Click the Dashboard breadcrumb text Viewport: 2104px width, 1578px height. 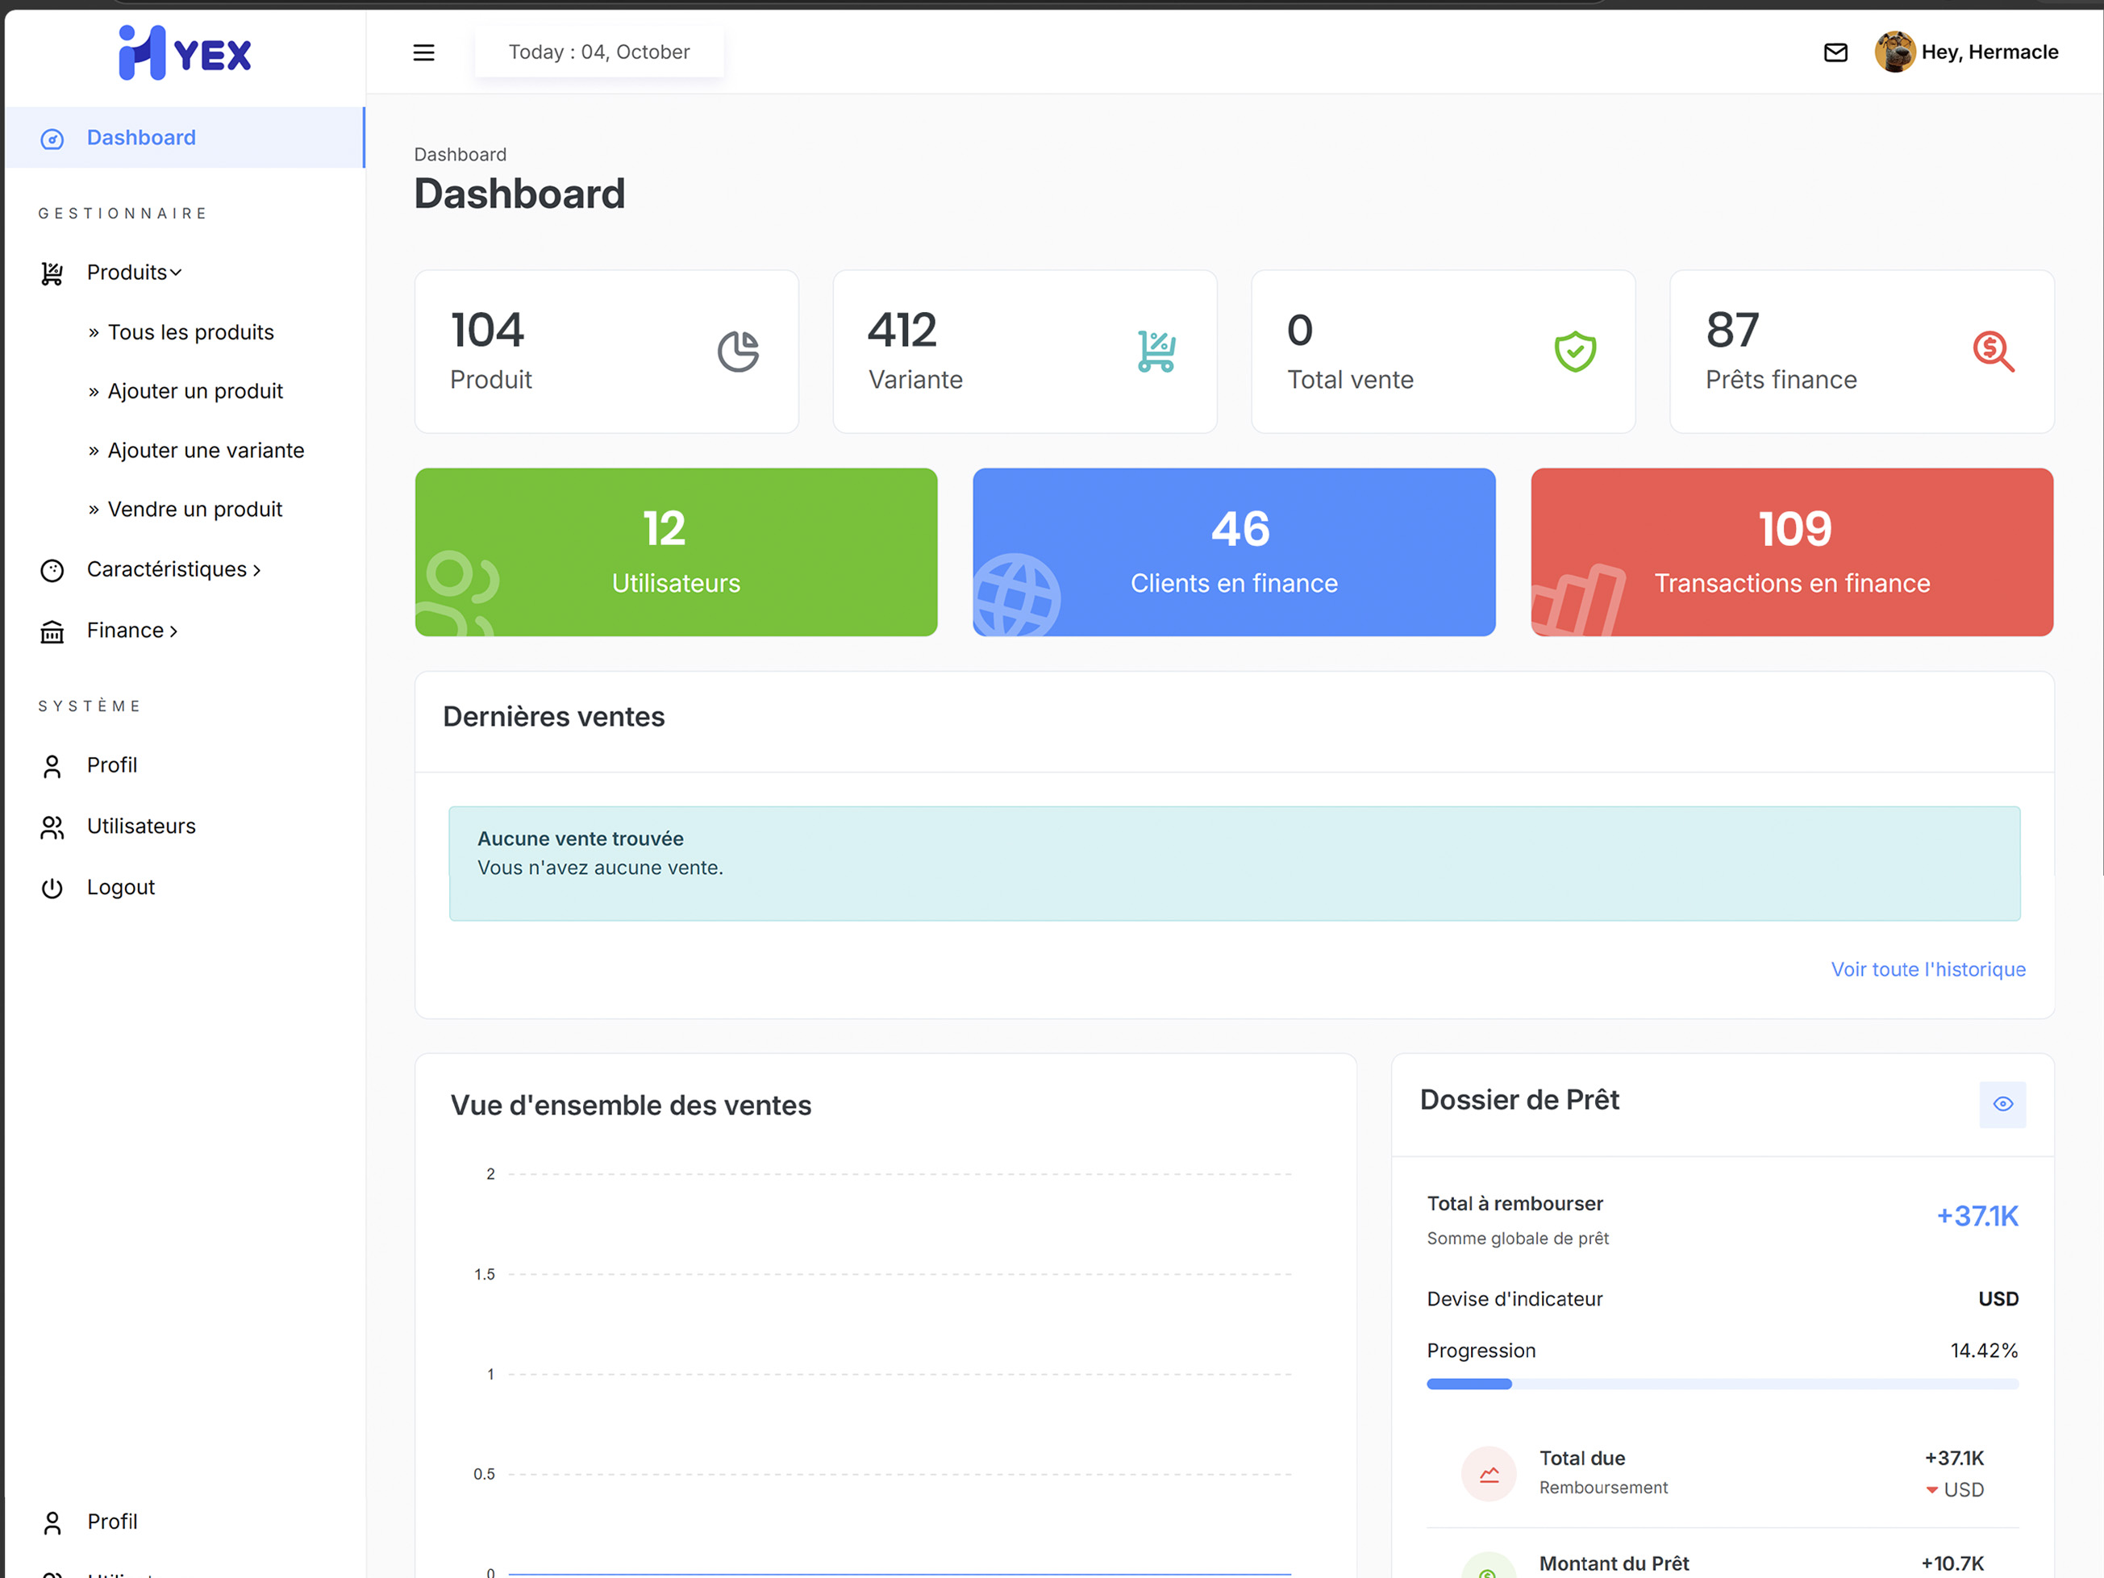coord(460,154)
